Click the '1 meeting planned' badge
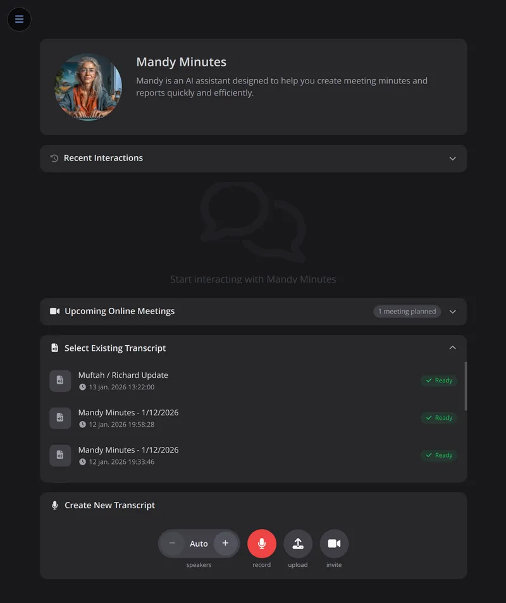 pos(407,311)
